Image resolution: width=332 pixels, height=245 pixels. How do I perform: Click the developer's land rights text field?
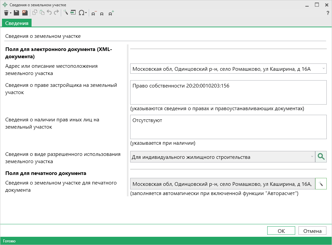pos(228,92)
